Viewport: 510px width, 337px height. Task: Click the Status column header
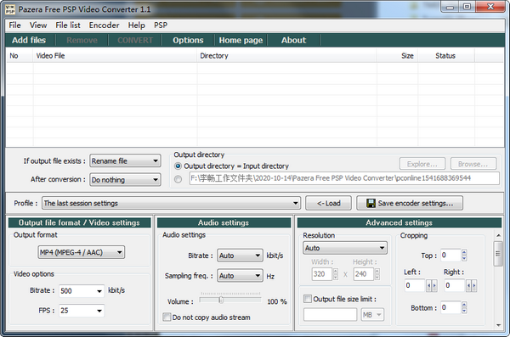(446, 56)
